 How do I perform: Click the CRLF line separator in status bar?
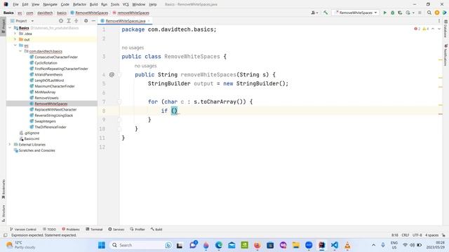(x=406, y=235)
